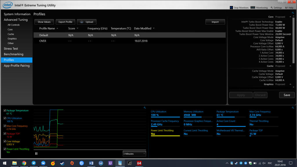Click the wrench icon in the graph panel
This screenshot has height=167, width=297.
(144, 108)
